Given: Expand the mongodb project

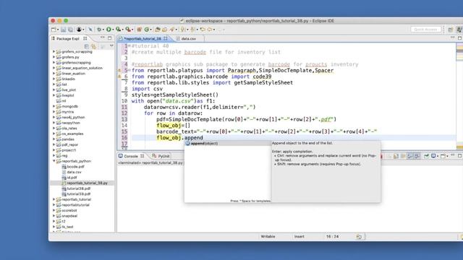Looking at the screenshot, I should pos(54,106).
